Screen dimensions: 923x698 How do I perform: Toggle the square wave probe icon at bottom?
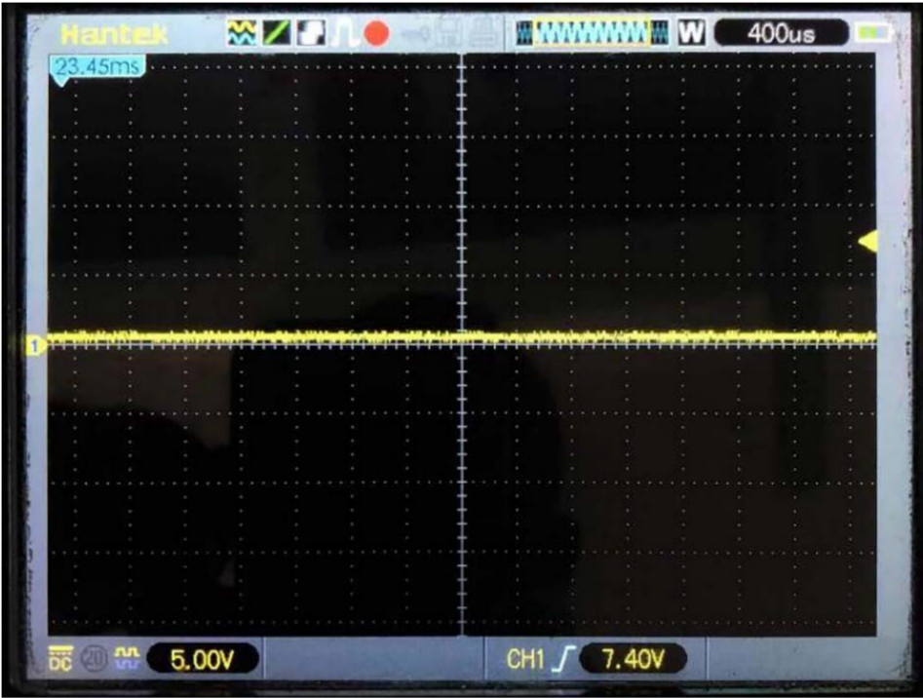click(127, 659)
